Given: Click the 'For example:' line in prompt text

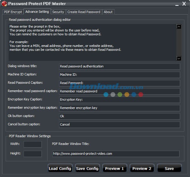Looking at the screenshot, I should coord(19,42).
